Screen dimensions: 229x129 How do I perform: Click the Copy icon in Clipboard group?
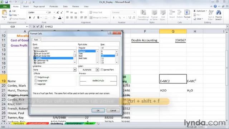pos(10,15)
